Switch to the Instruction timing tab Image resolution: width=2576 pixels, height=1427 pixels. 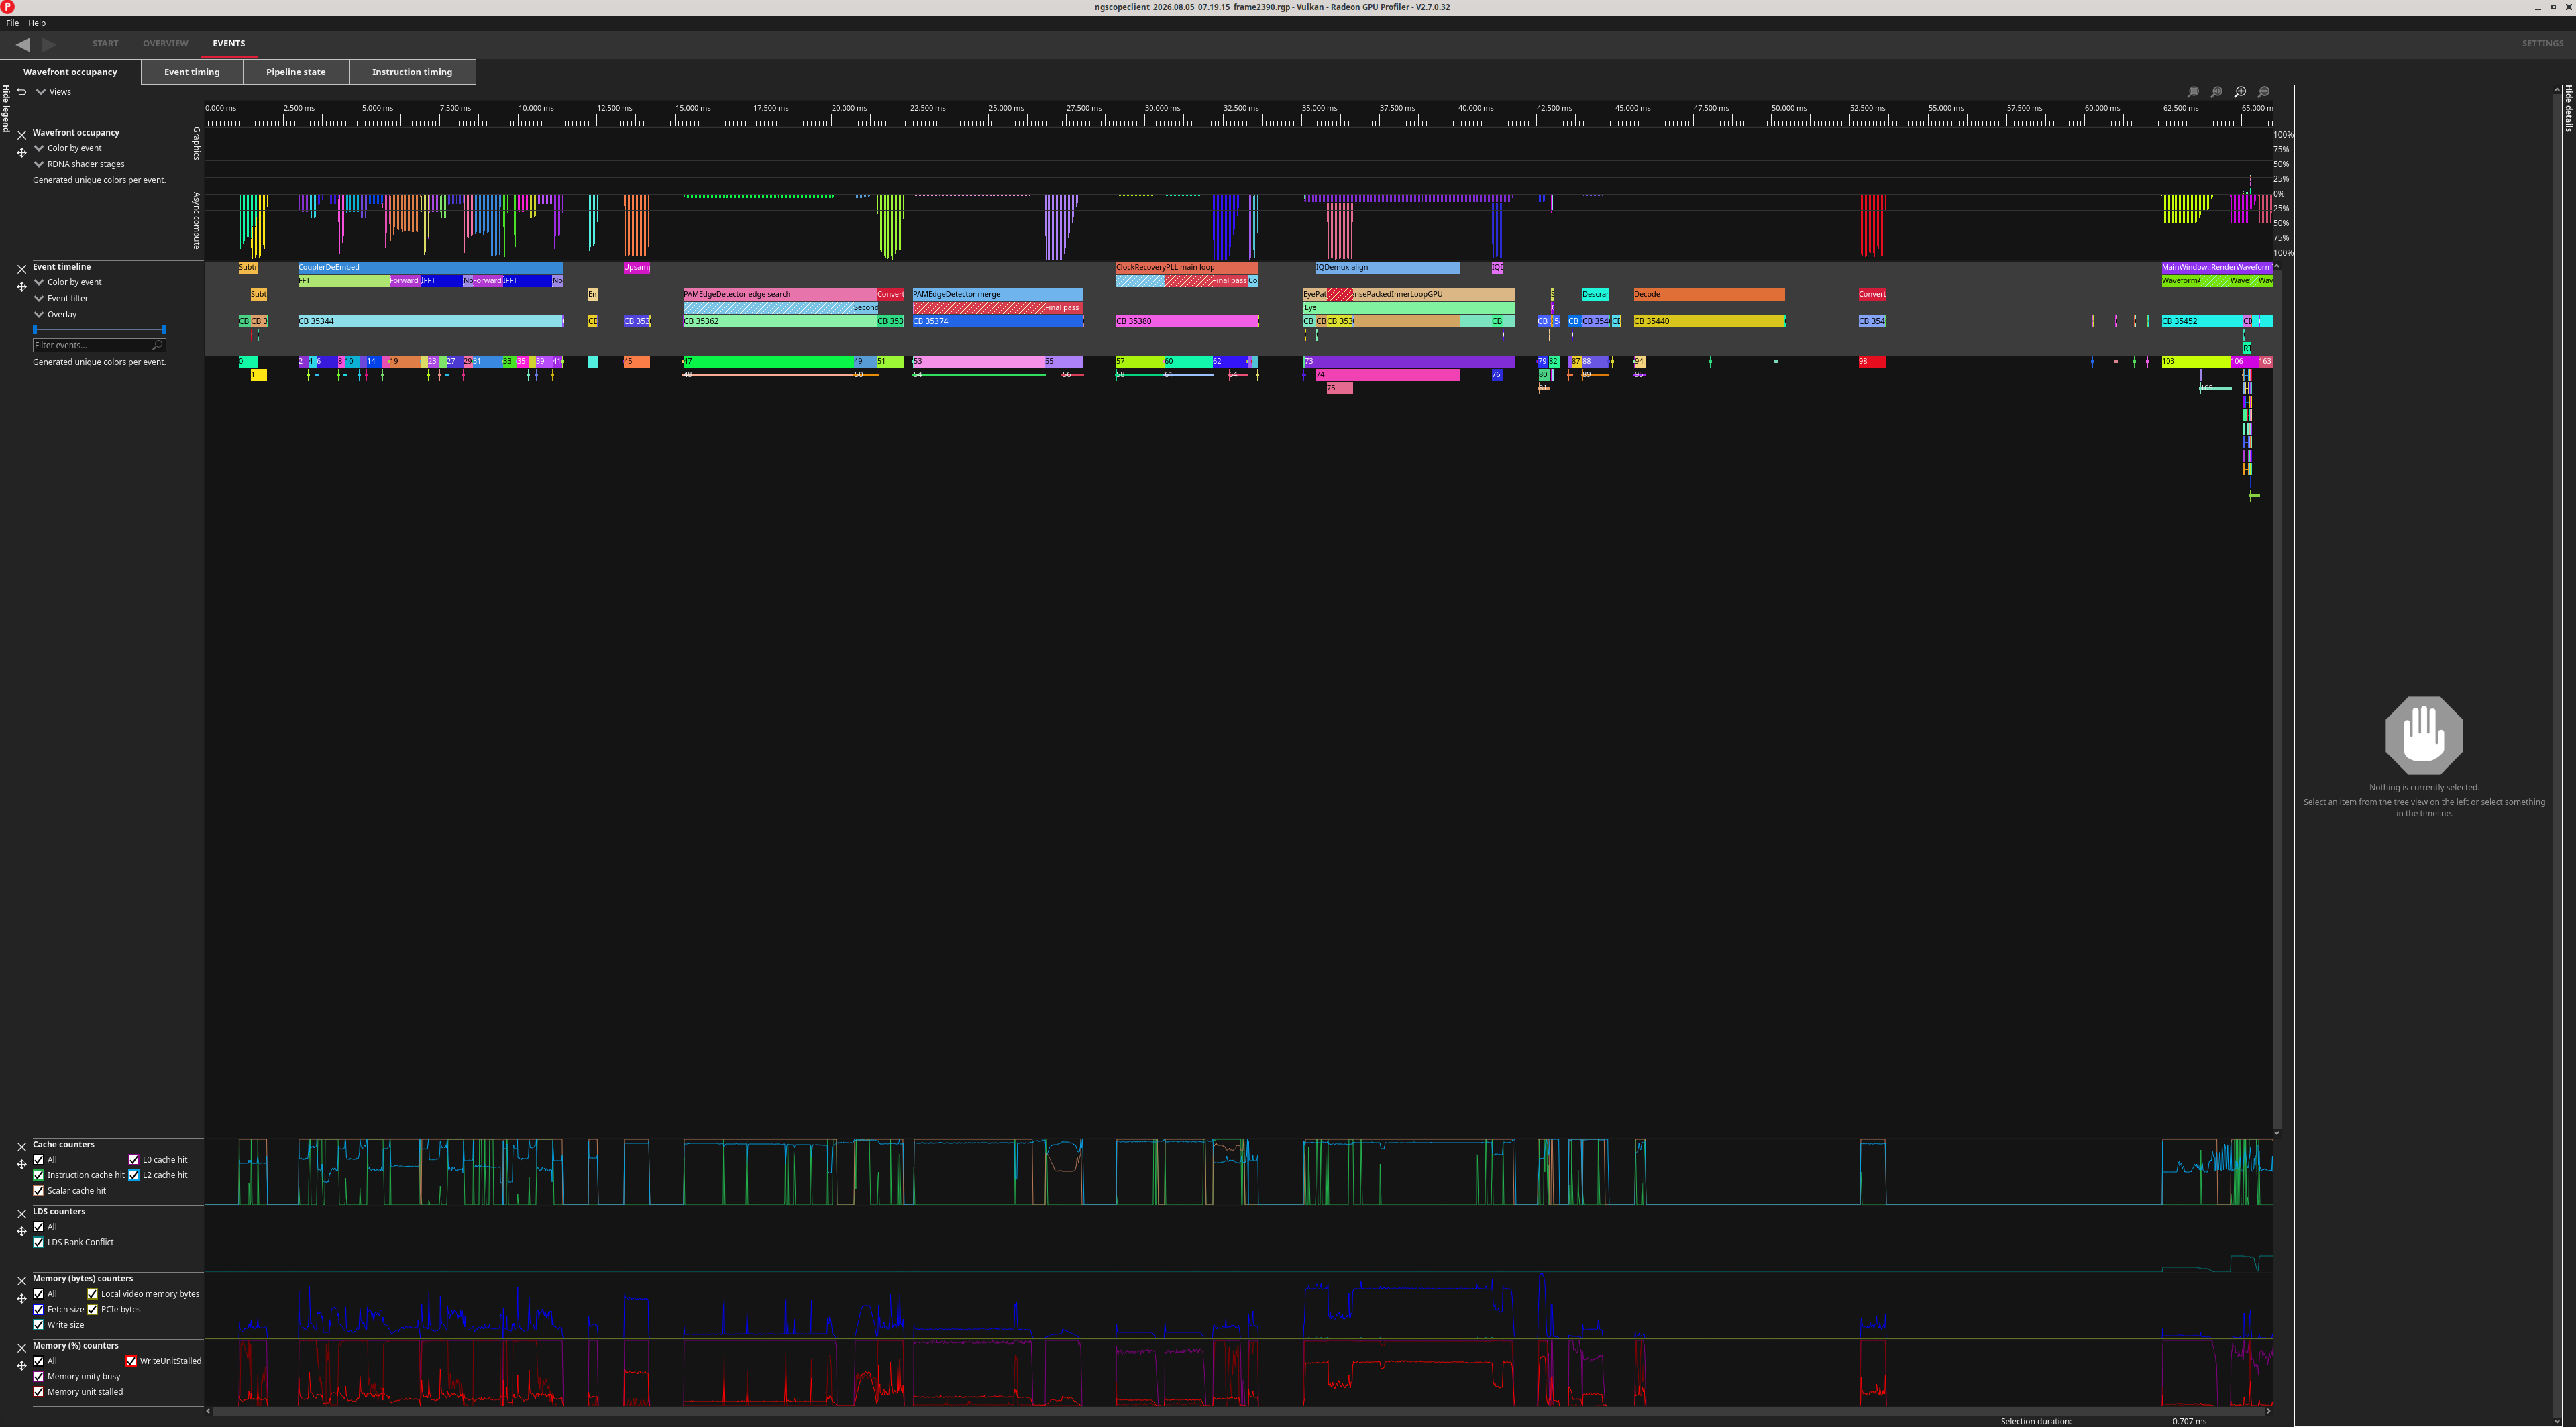pos(412,72)
